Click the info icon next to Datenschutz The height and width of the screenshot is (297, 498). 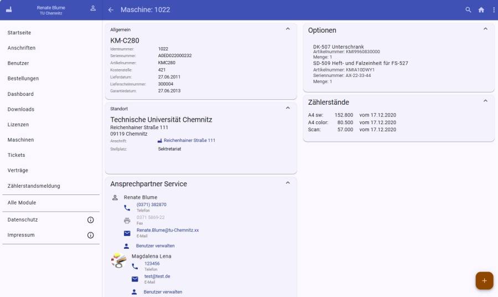[91, 220]
